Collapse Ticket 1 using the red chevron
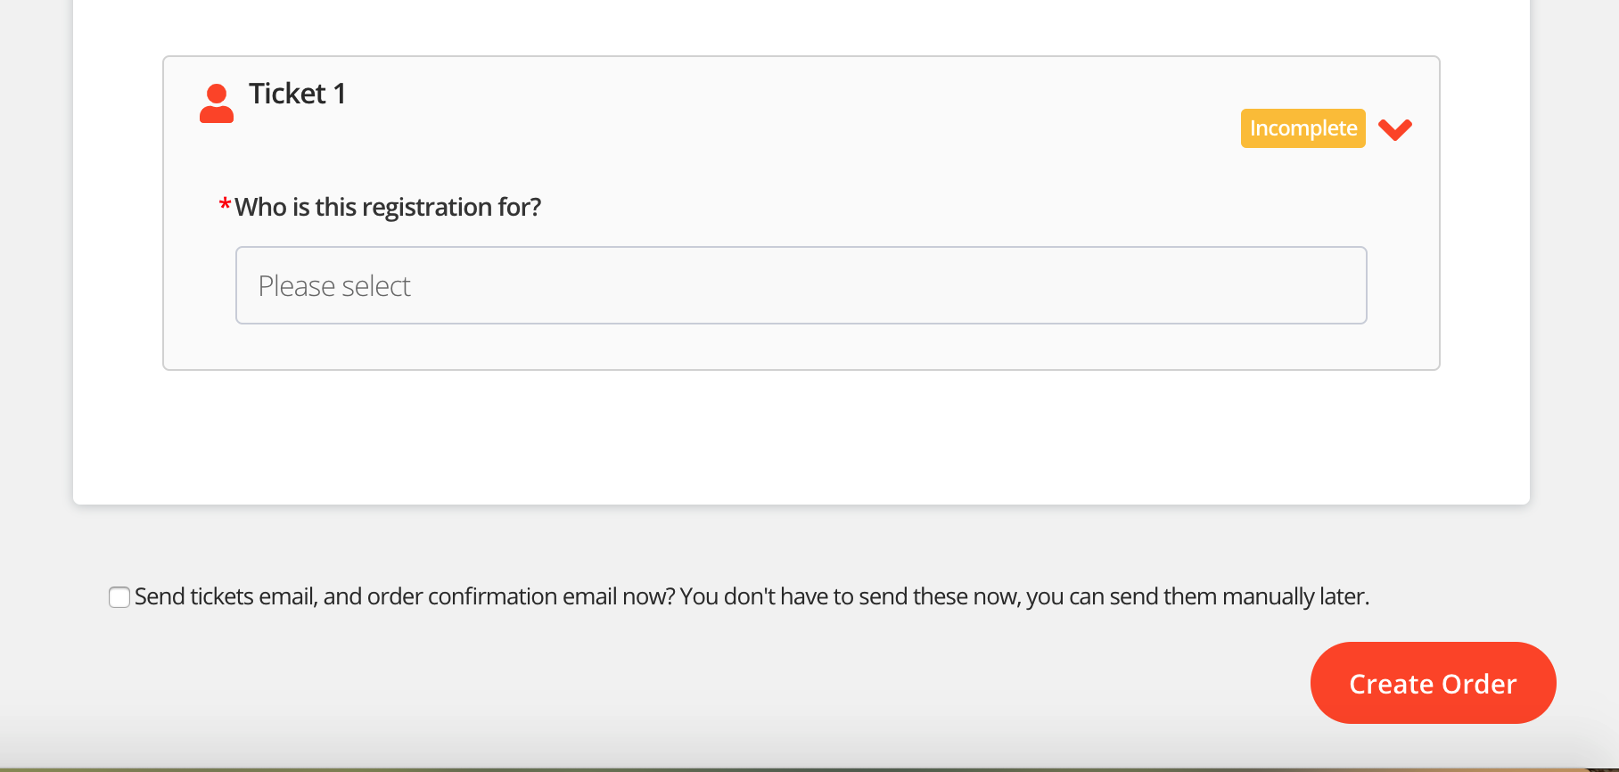The image size is (1619, 772). coord(1394,129)
